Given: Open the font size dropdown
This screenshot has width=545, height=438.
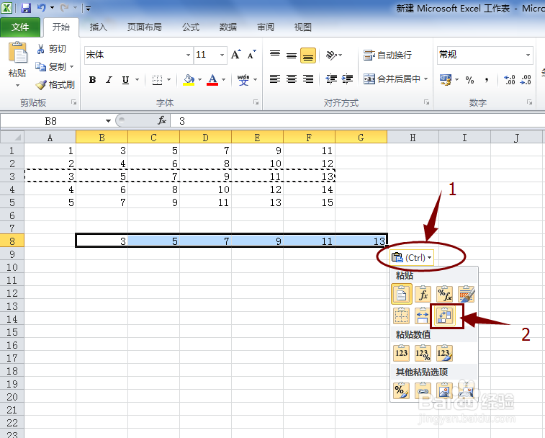Looking at the screenshot, I should point(222,55).
